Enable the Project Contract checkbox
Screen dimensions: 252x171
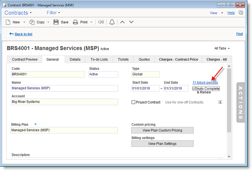pos(133,102)
